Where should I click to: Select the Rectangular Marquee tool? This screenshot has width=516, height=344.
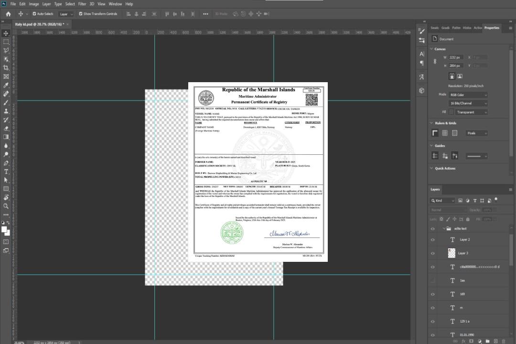click(x=6, y=42)
